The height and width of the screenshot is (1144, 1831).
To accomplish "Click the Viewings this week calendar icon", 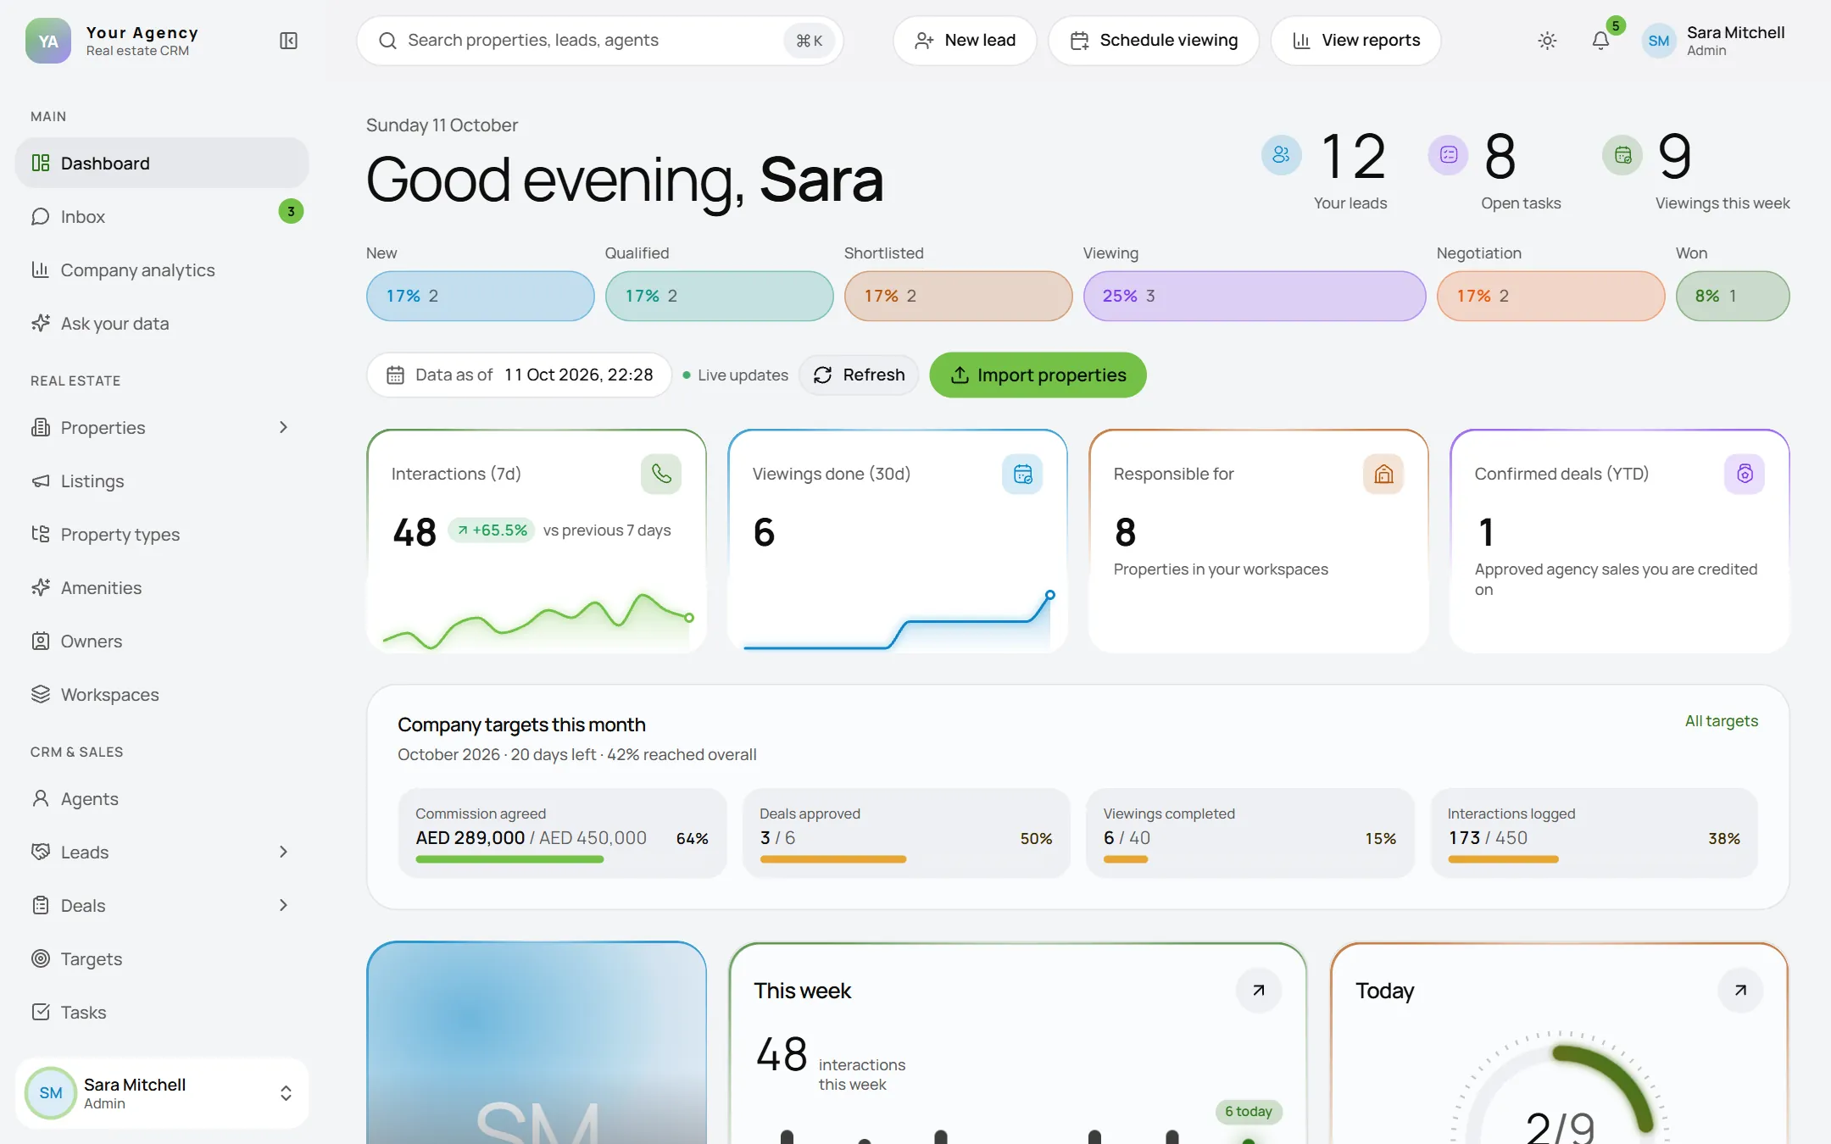I will [x=1622, y=155].
